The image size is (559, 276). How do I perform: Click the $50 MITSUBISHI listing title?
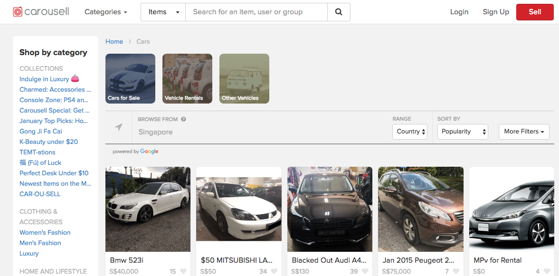pyautogui.click(x=237, y=260)
